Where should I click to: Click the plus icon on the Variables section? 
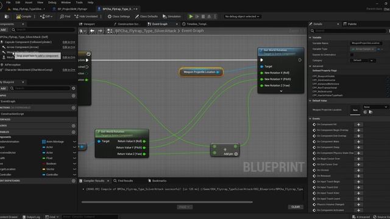[73, 132]
